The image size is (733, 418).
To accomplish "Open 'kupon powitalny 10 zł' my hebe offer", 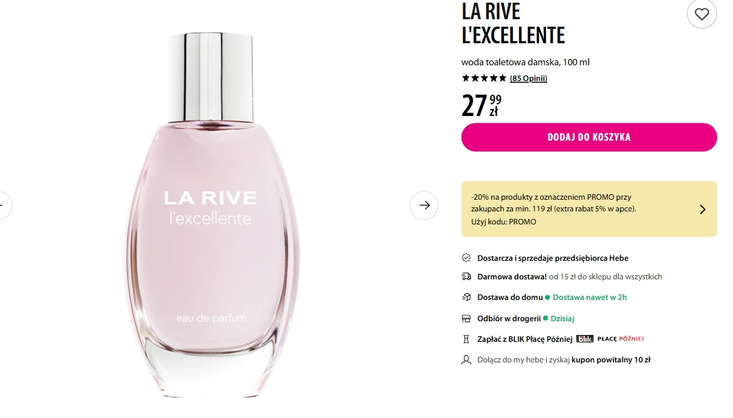I will click(x=611, y=360).
